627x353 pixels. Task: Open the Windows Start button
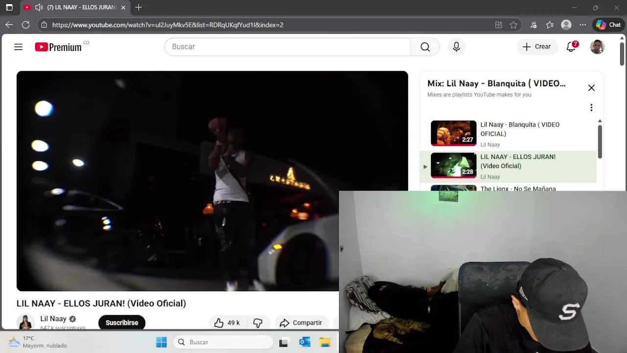click(x=161, y=342)
